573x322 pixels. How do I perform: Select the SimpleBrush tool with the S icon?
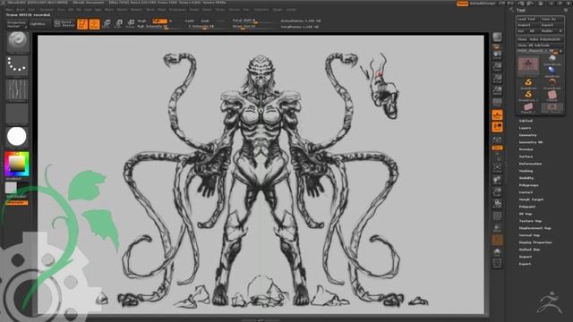[528, 83]
